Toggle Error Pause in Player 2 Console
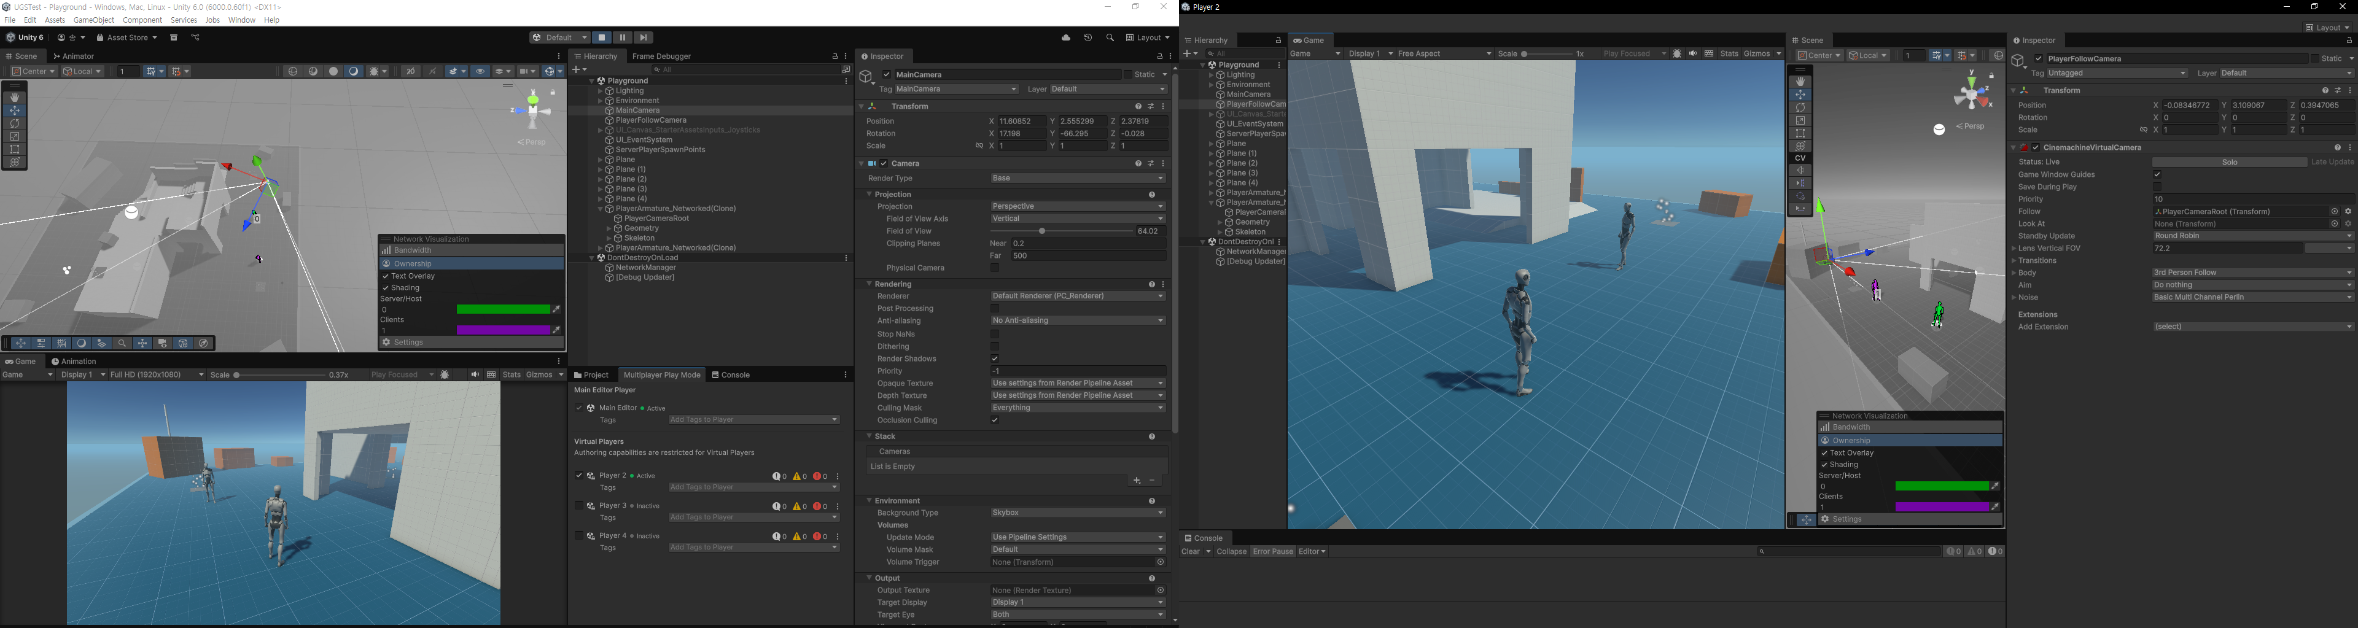Screen dimensions: 2358x628 (x=1272, y=552)
